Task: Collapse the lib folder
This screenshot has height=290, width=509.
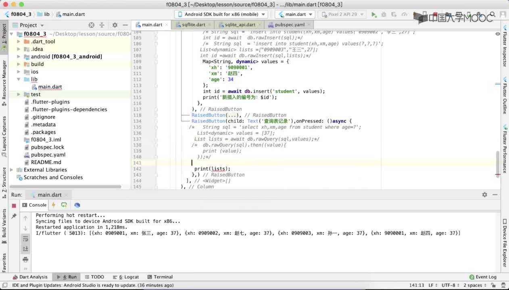Action: 19,79
